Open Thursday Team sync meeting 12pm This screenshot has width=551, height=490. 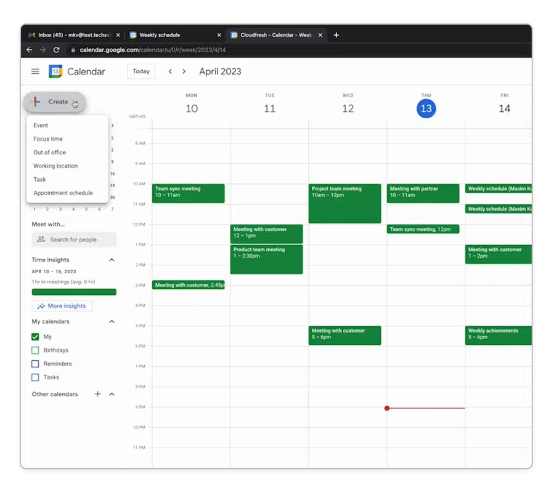click(x=423, y=229)
